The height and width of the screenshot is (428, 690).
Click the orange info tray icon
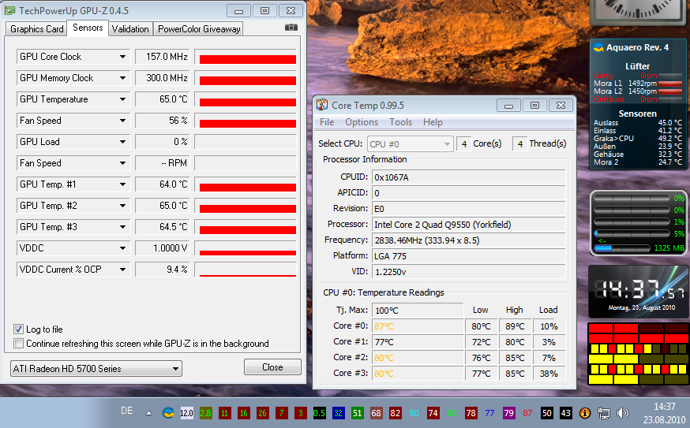click(x=585, y=413)
